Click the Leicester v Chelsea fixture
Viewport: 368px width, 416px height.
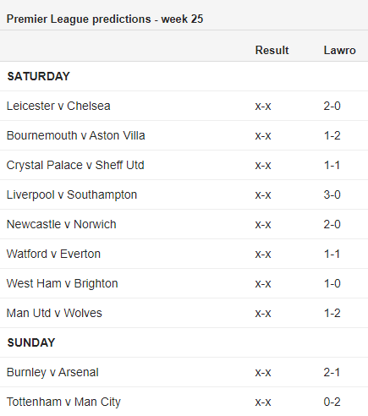(58, 106)
